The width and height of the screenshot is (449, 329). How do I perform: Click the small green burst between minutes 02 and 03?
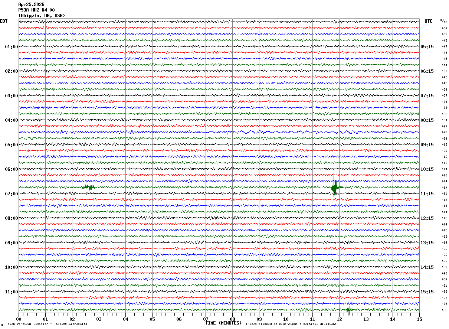click(89, 187)
